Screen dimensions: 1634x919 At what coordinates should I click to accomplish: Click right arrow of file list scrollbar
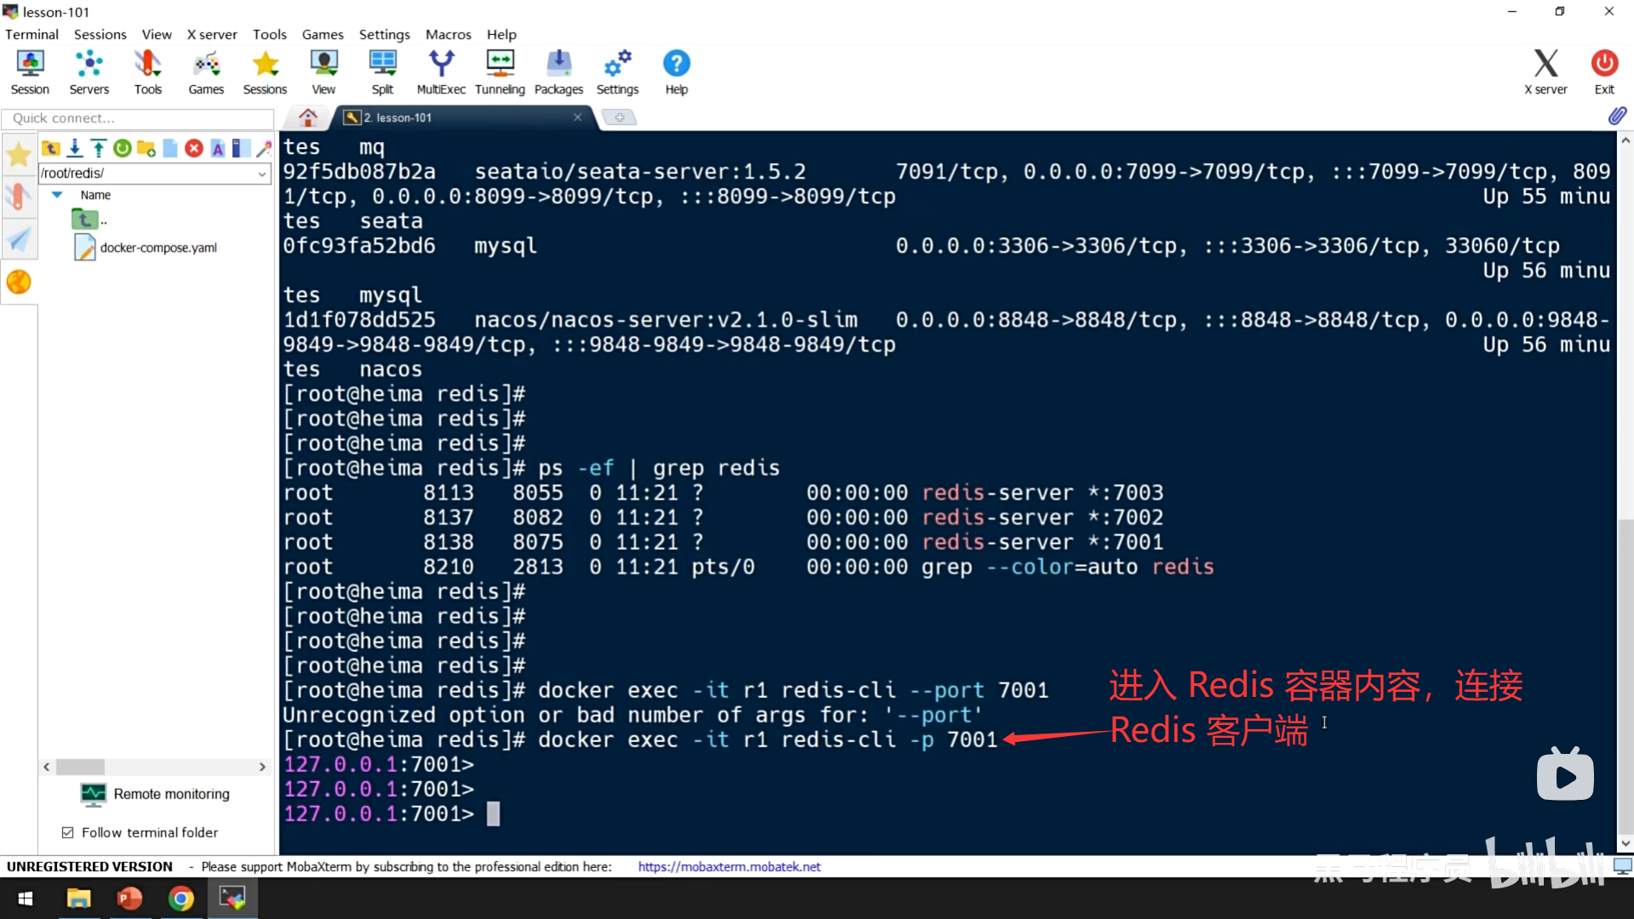coord(262,767)
